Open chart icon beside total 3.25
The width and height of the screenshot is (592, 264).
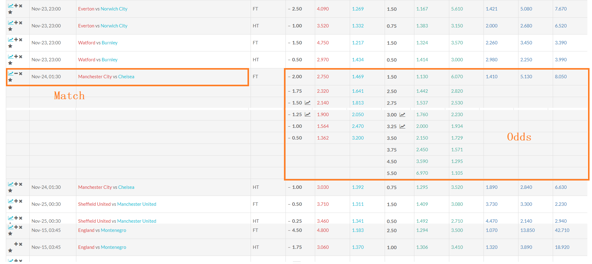pyautogui.click(x=402, y=127)
